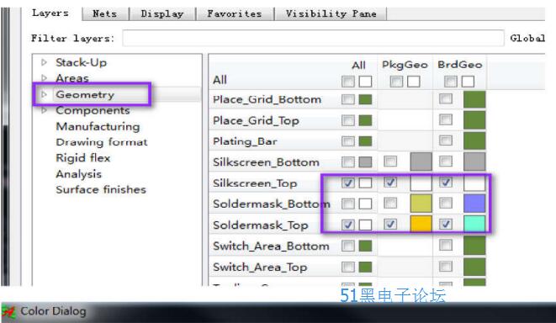This screenshot has height=323, width=556.
Task: Enable Switch_Area_Top BrdGeo checkbox
Action: [445, 267]
